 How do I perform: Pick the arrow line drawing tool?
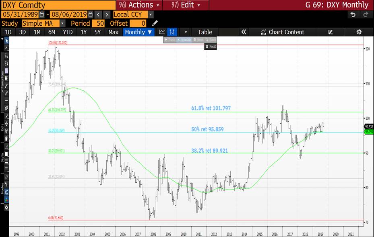[x=6, y=93]
